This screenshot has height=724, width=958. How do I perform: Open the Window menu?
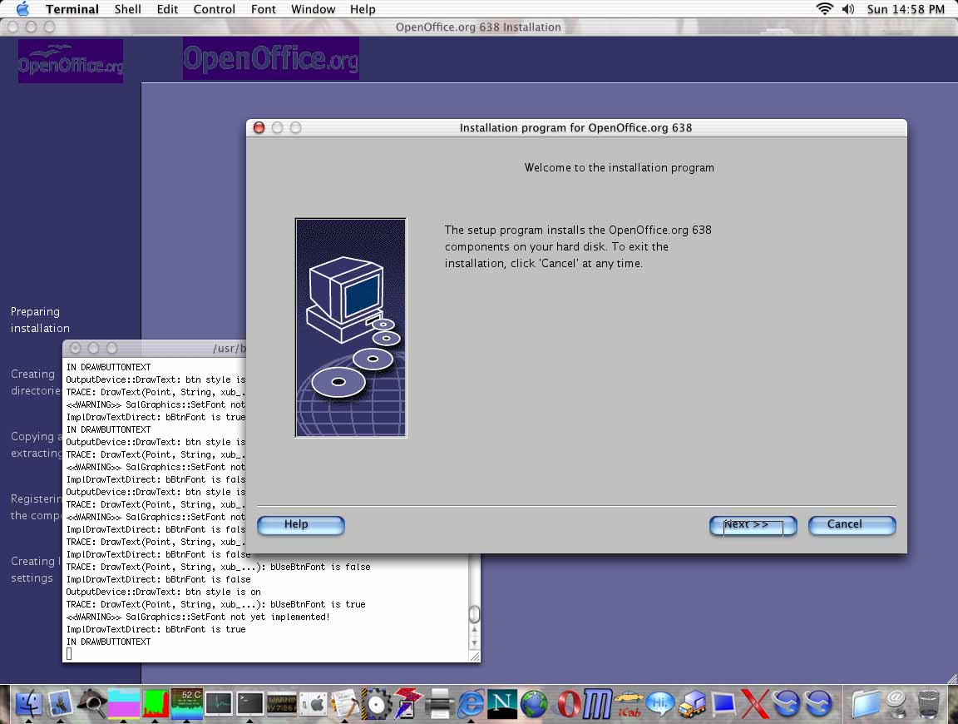point(313,9)
